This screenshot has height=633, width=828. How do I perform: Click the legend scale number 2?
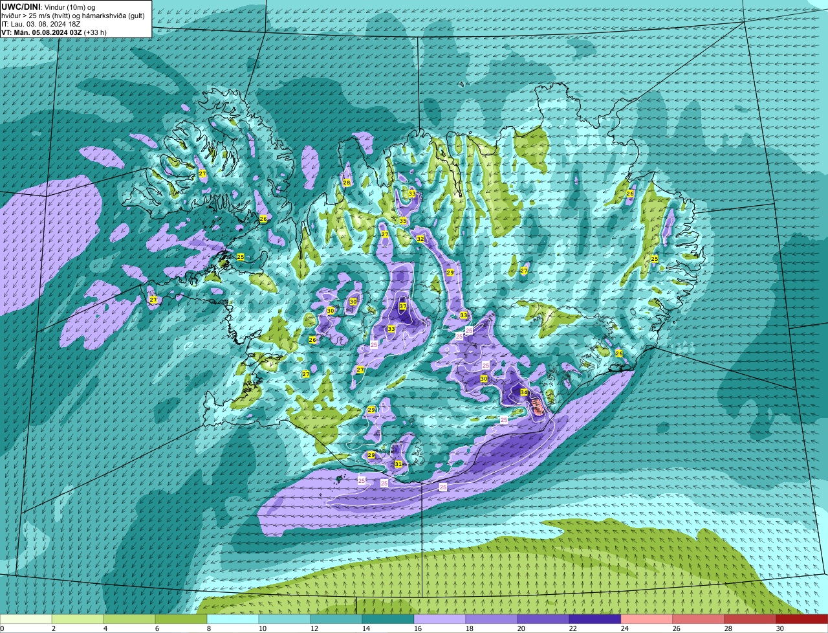click(53, 628)
